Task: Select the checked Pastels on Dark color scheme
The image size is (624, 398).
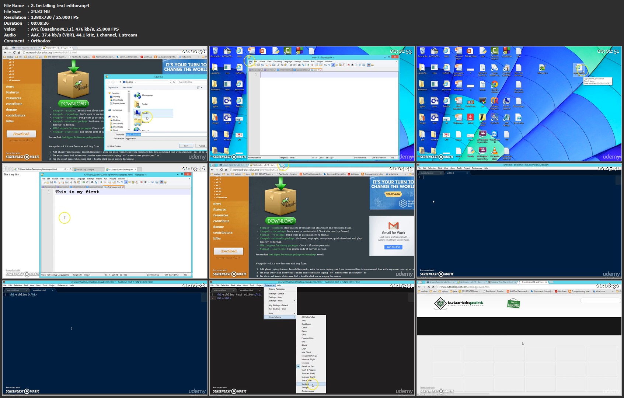Action: (311, 366)
